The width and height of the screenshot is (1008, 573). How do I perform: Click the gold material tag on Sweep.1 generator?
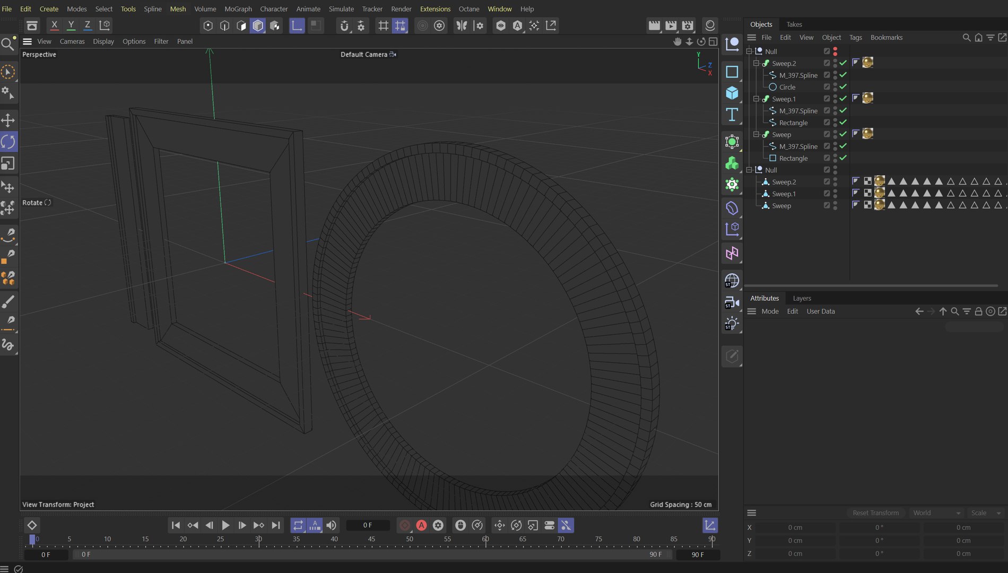[868, 98]
